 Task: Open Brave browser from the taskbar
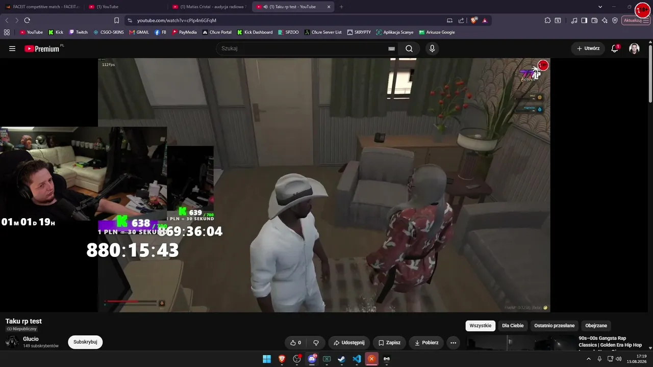[282, 359]
